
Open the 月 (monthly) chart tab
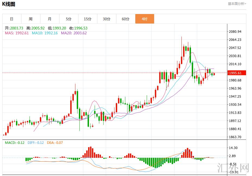(x=50, y=19)
